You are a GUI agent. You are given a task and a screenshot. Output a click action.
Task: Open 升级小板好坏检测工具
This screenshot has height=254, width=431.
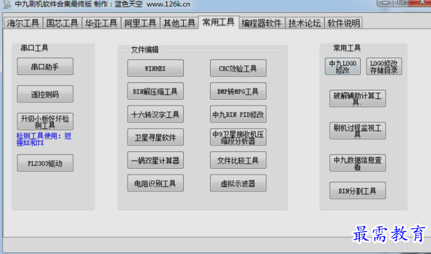pyautogui.click(x=45, y=122)
